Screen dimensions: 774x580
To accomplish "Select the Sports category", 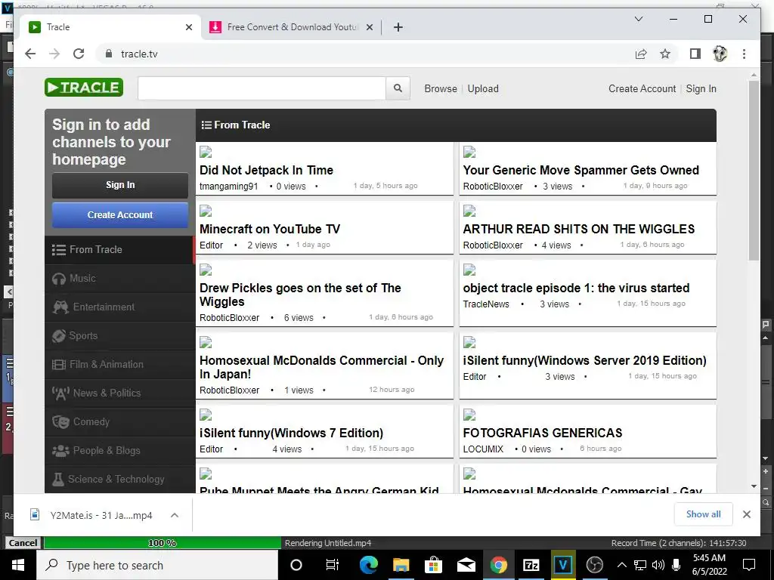I will (x=120, y=335).
